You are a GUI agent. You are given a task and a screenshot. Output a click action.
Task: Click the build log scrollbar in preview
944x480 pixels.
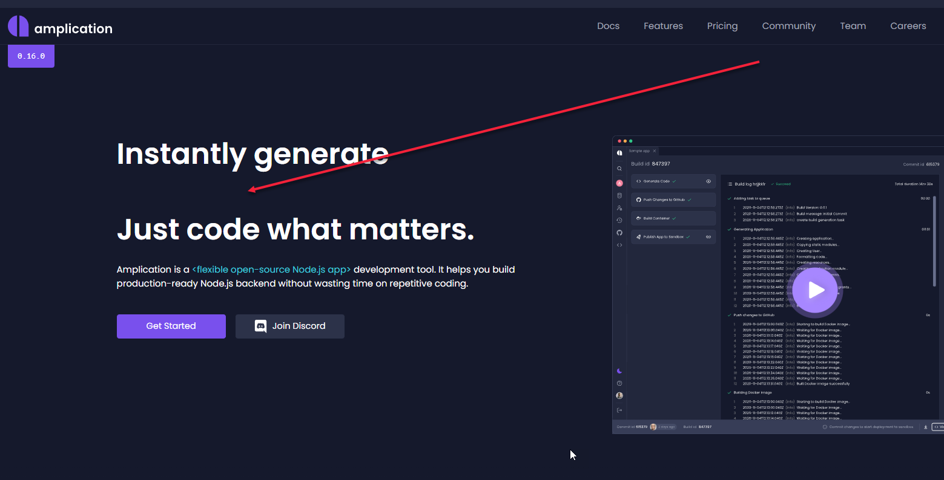click(935, 242)
